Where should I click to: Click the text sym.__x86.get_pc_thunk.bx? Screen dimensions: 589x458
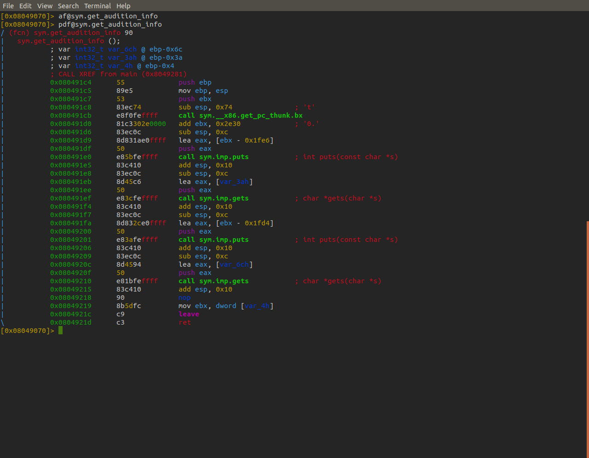click(x=251, y=115)
